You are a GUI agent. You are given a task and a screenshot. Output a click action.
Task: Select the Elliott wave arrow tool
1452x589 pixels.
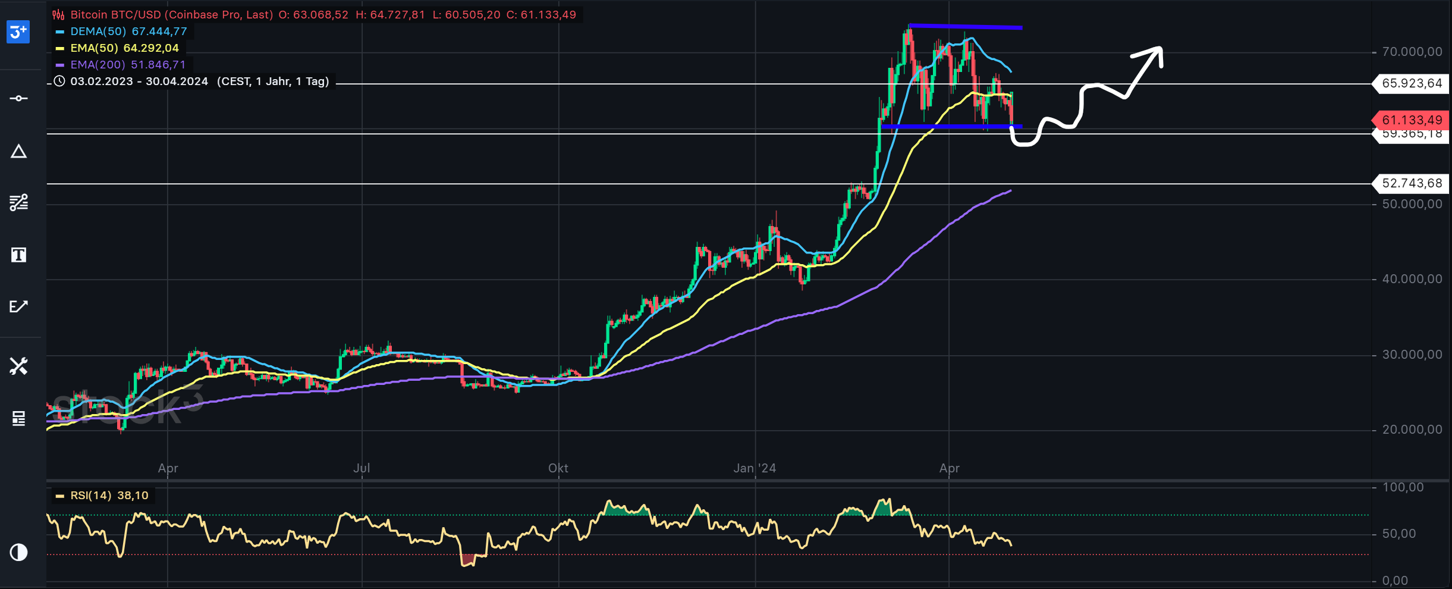[18, 306]
